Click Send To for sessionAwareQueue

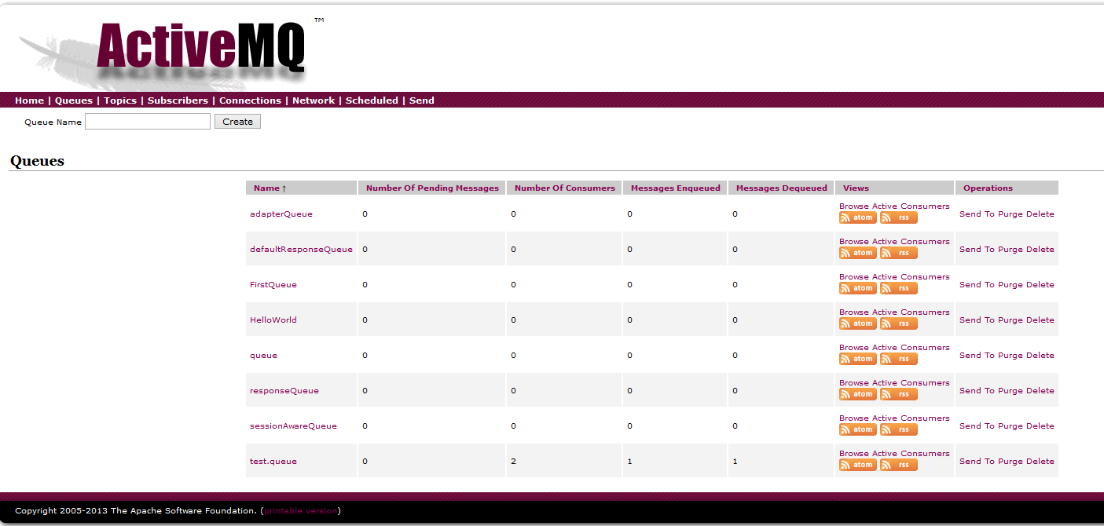point(977,426)
